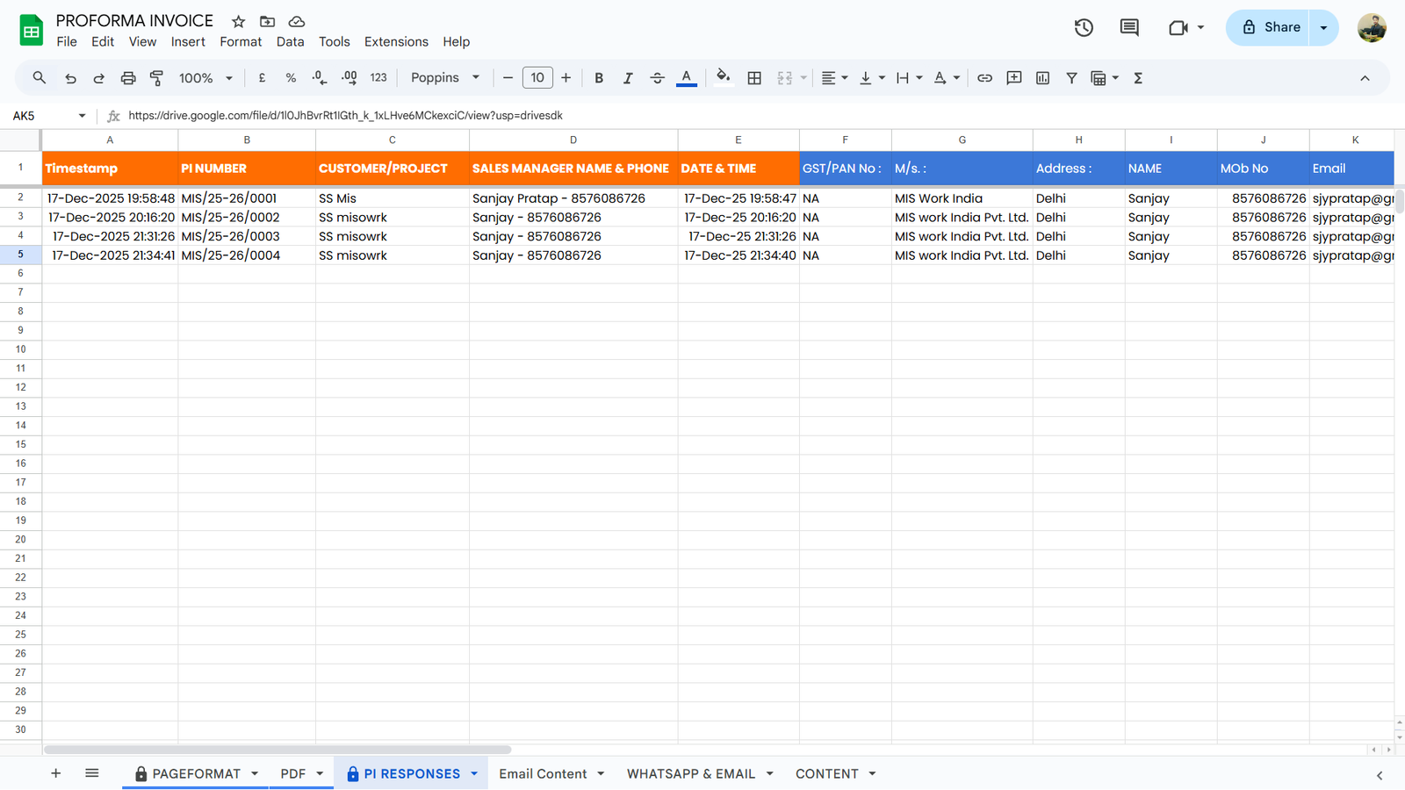1405x790 pixels.
Task: Toggle bold formatting
Action: click(599, 78)
